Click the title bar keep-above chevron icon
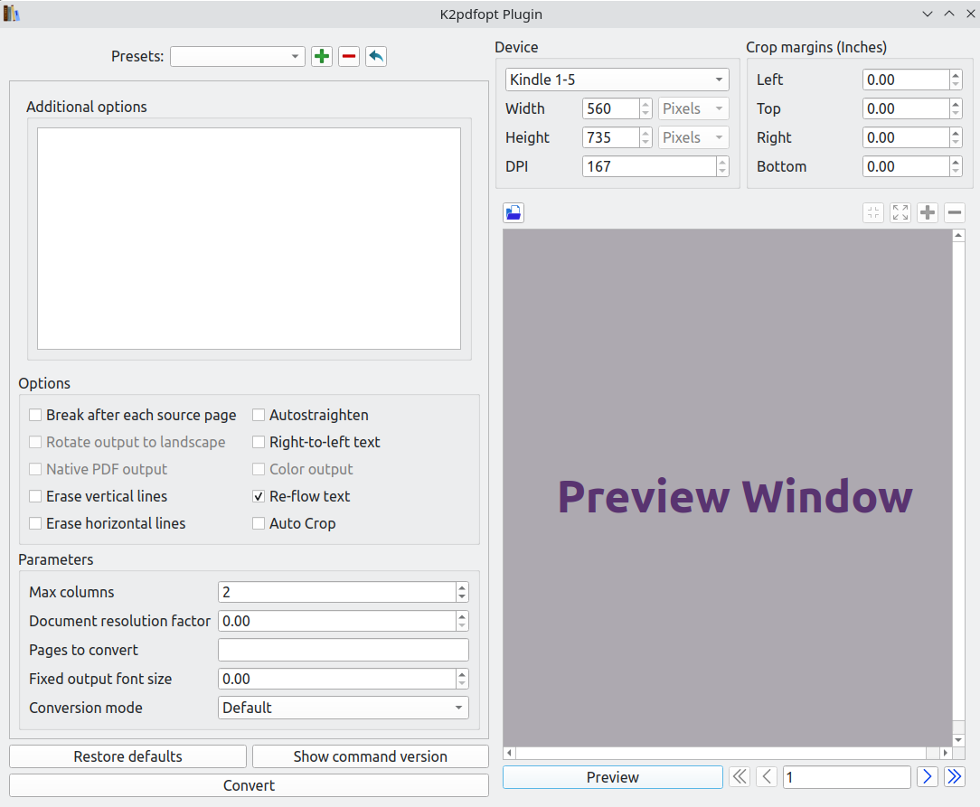 [948, 14]
